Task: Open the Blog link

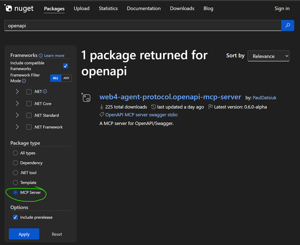Action: pyautogui.click(x=208, y=8)
